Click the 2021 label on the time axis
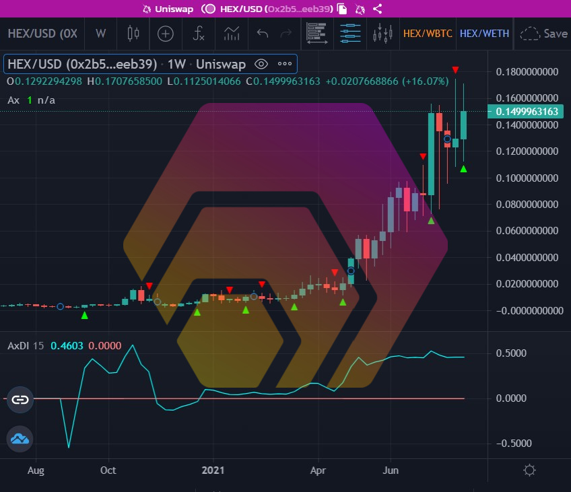The image size is (571, 492). pos(213,470)
